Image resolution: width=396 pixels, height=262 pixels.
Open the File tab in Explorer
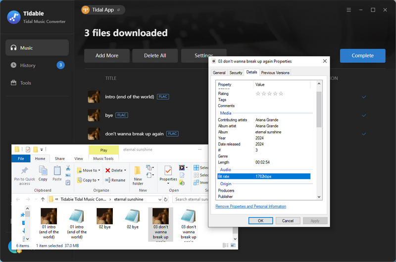(x=21, y=158)
